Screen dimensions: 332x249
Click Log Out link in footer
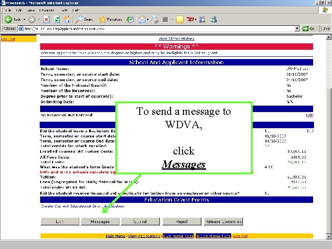(240, 236)
